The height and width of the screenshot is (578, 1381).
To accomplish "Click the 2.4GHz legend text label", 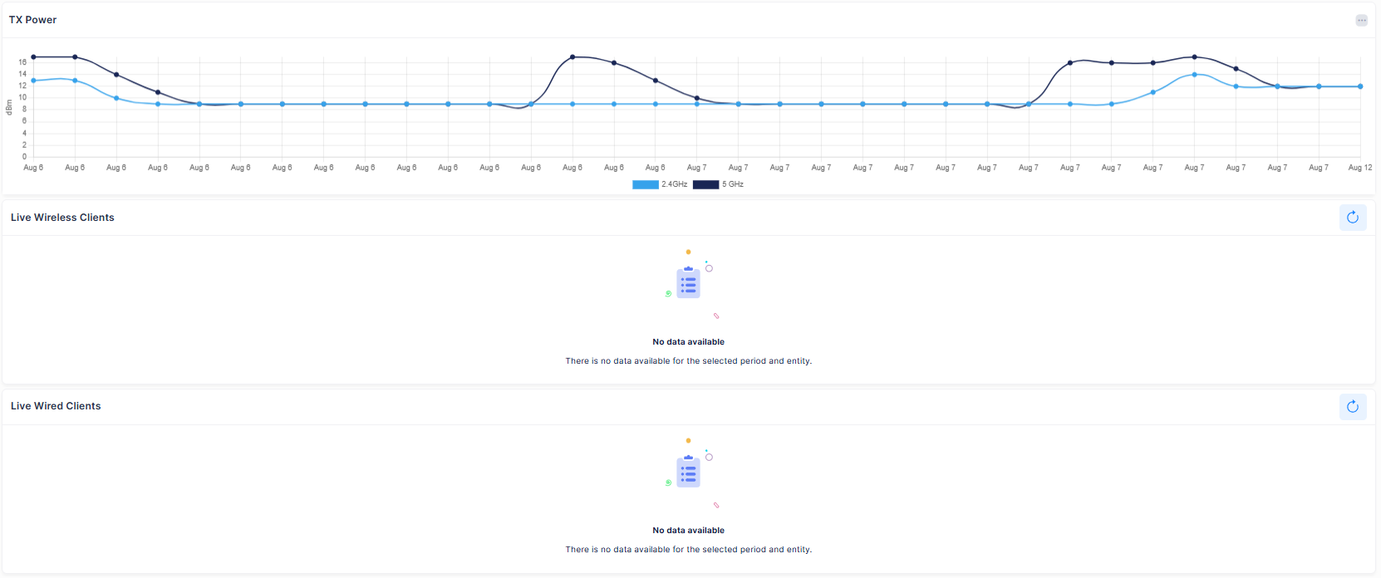I will pos(675,184).
